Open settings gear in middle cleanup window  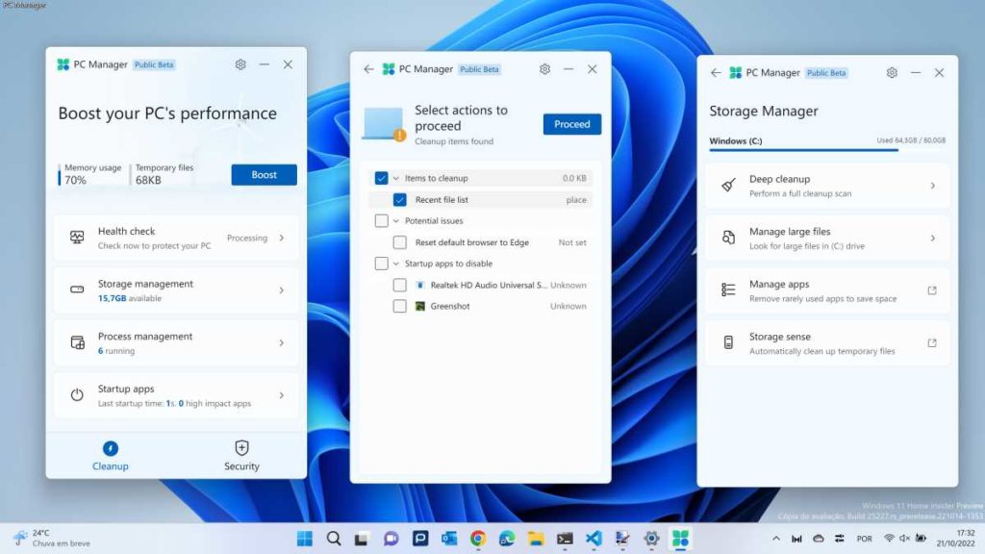(x=544, y=69)
